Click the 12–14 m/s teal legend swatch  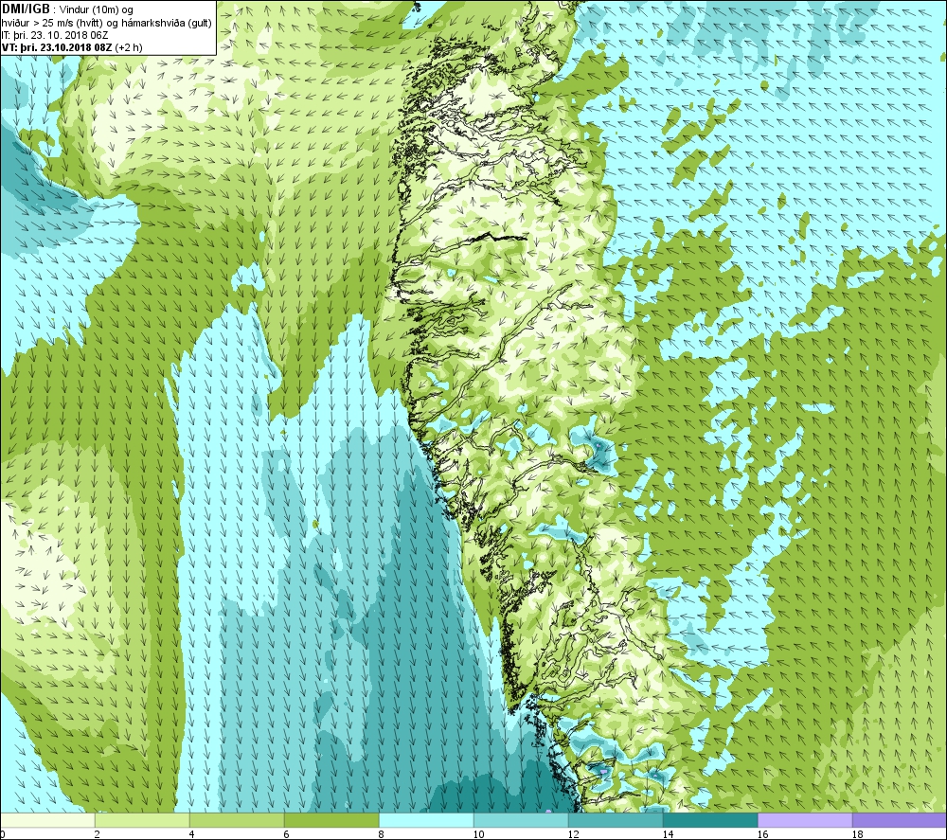pos(616,820)
